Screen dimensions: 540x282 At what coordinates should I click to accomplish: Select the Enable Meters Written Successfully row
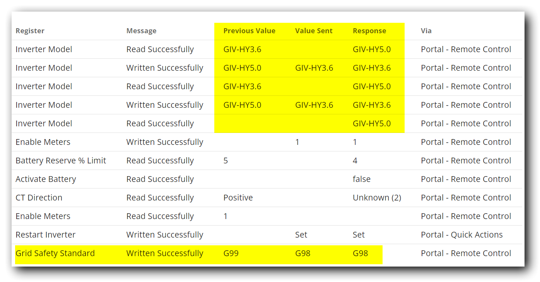coord(268,142)
